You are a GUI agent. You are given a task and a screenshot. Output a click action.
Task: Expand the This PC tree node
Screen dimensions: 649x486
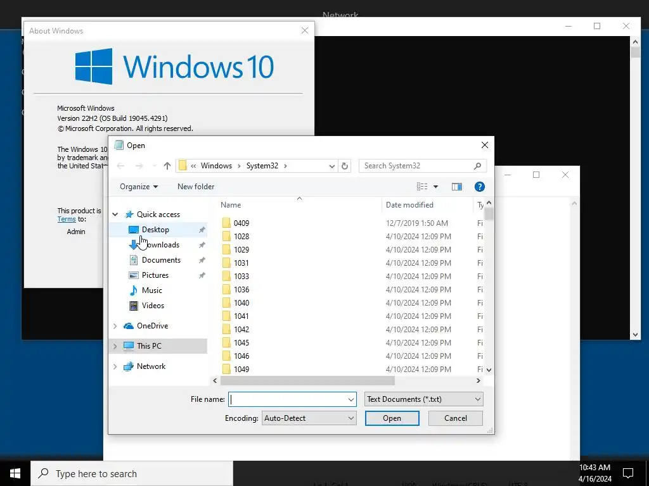click(115, 346)
